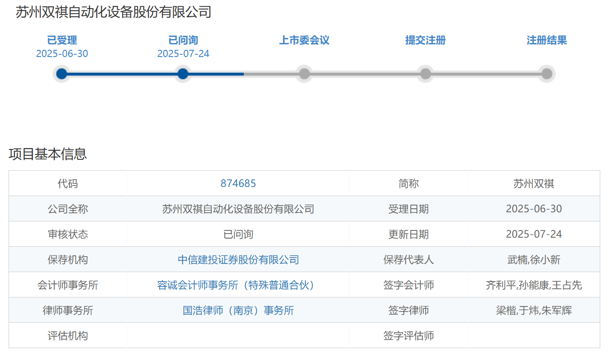Click the 2025-06-30 acceptance date table cell

(x=534, y=209)
